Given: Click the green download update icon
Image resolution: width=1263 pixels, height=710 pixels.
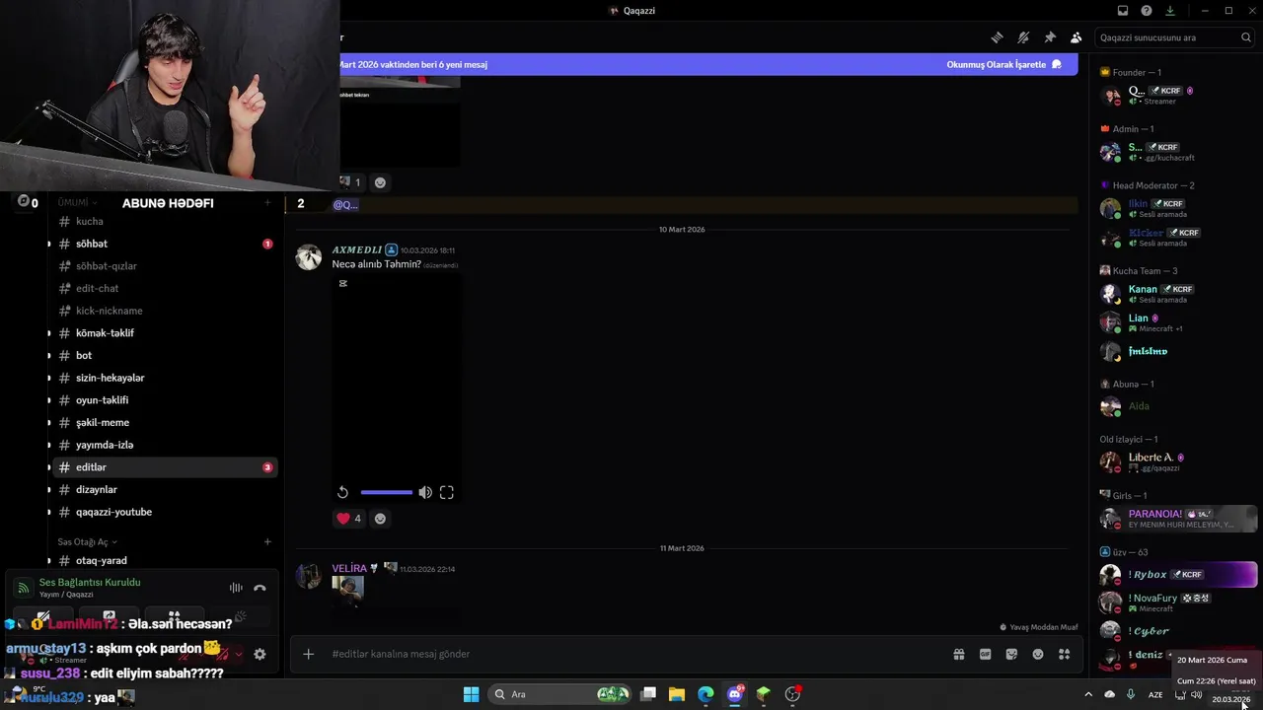Looking at the screenshot, I should tap(1170, 11).
